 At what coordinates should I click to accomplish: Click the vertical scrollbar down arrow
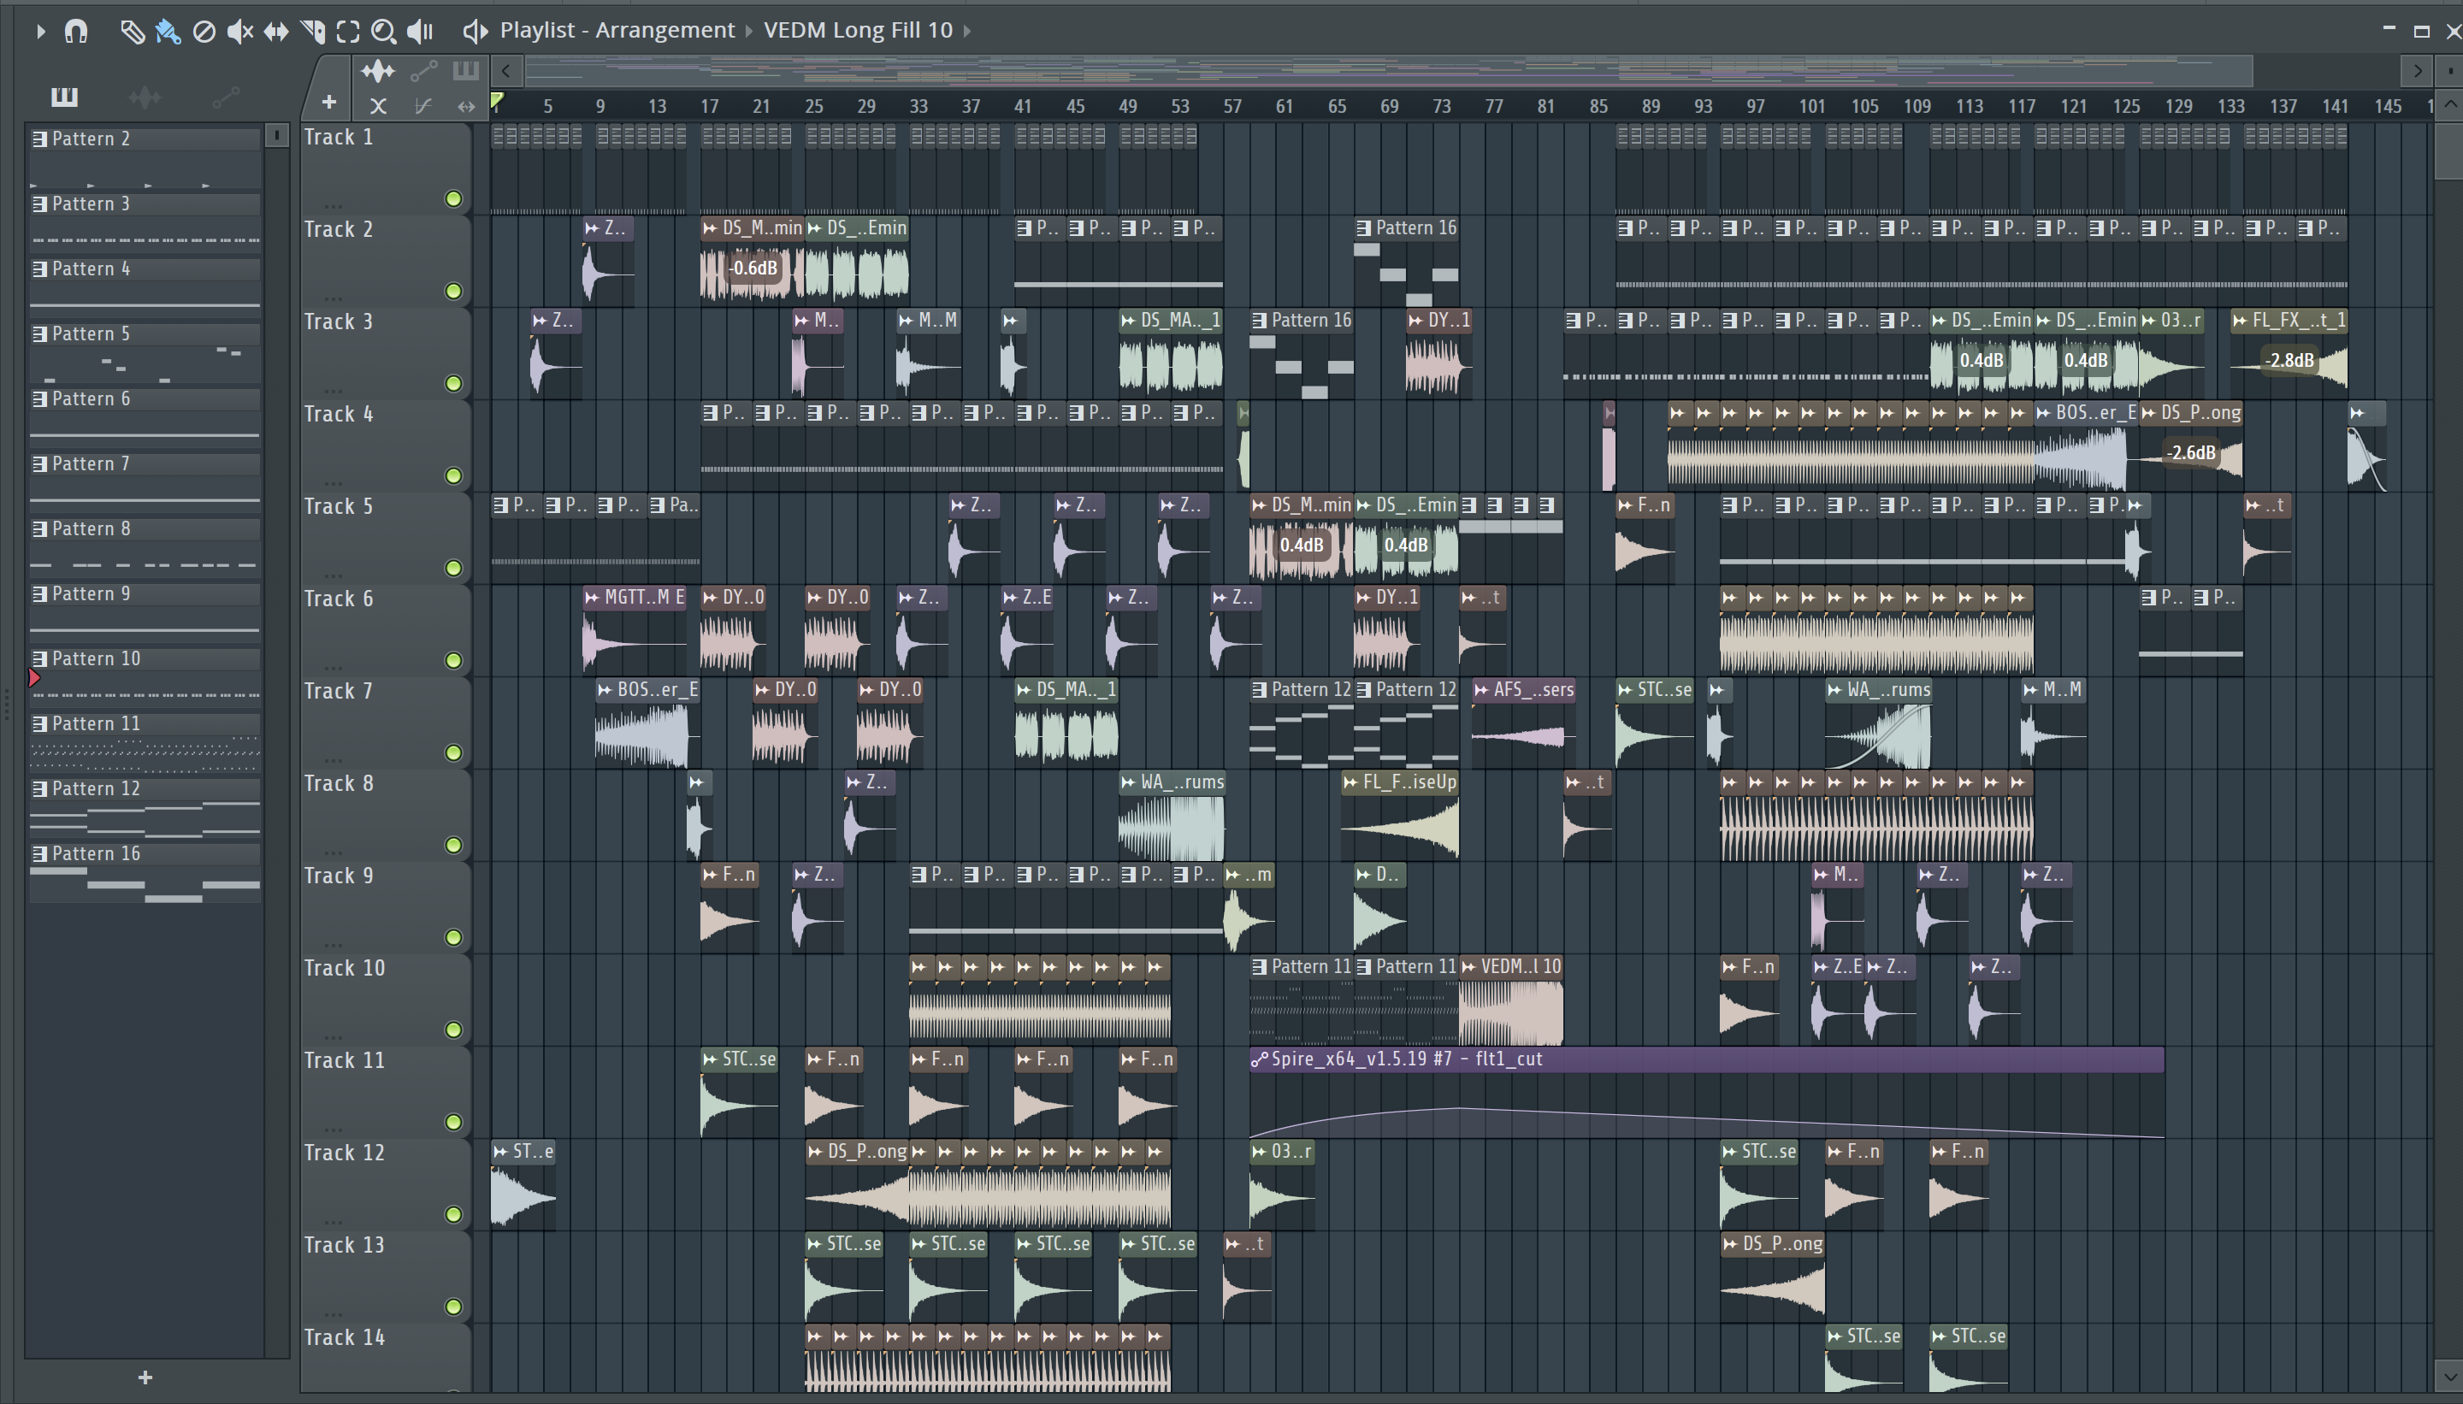pyautogui.click(x=2449, y=1376)
